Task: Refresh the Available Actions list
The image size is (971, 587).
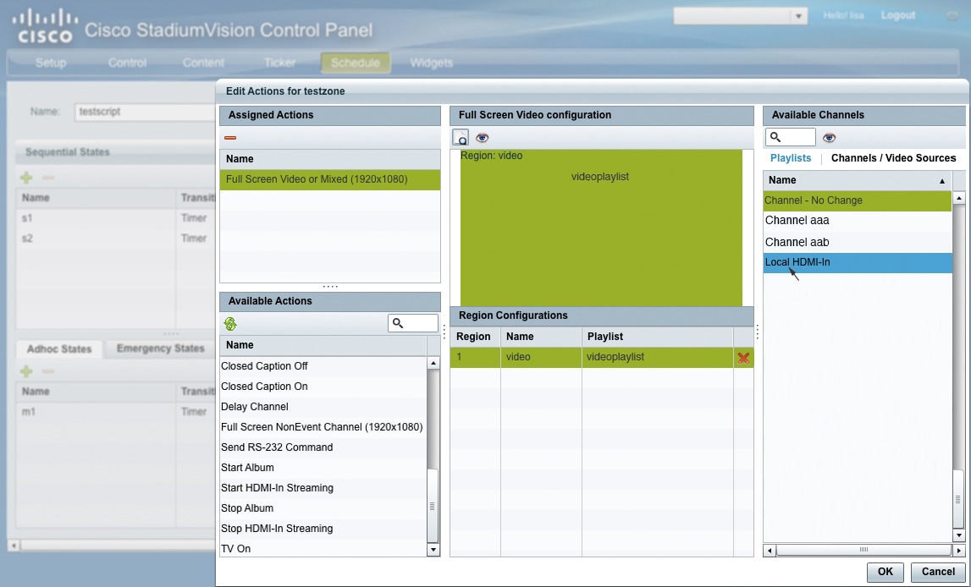Action: pos(230,323)
